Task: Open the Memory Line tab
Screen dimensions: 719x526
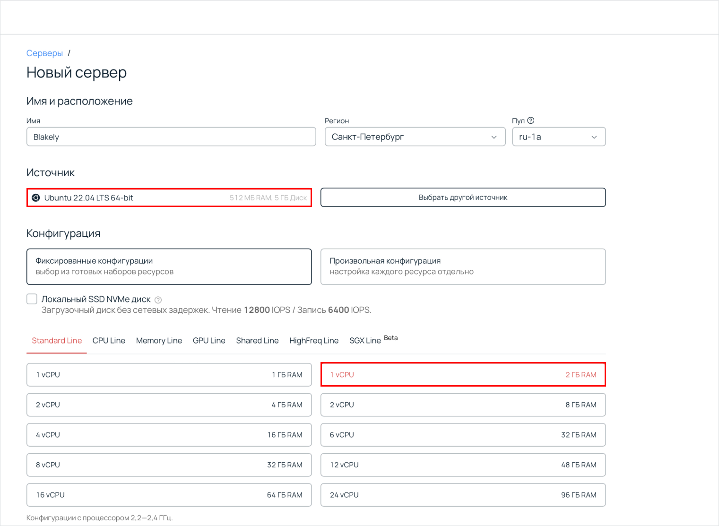Action: coord(159,341)
